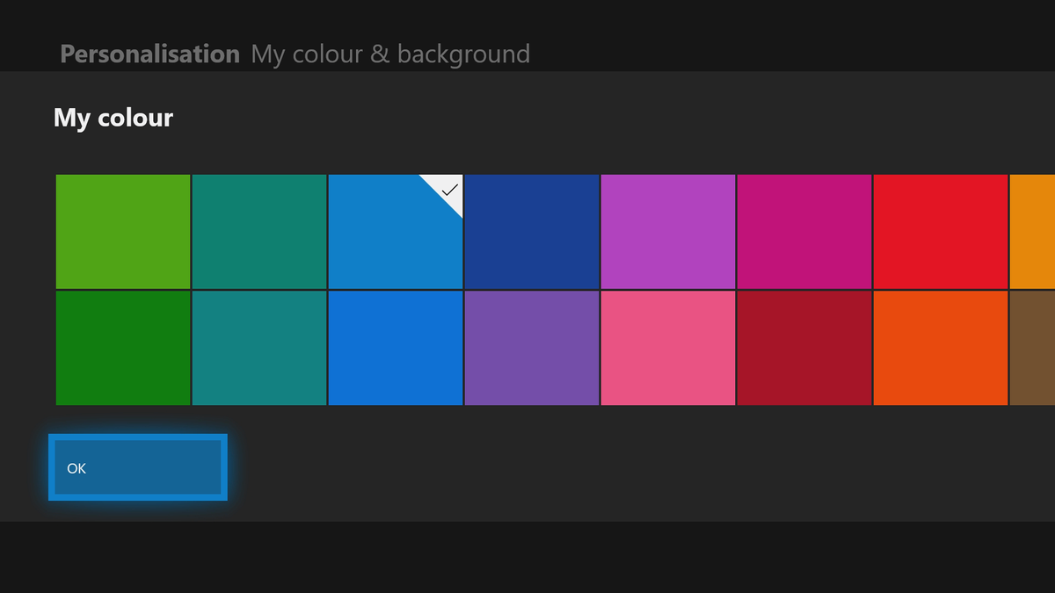This screenshot has height=593, width=1055.
Task: Choose the violet orchid colour swatch
Action: (668, 231)
